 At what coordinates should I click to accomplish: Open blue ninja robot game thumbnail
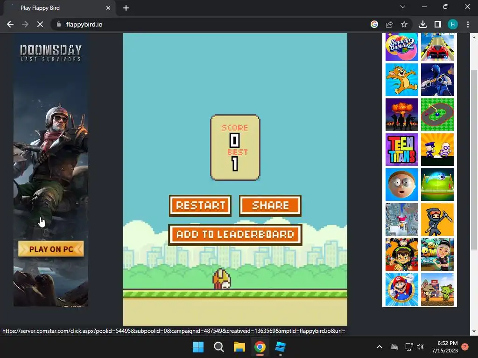coord(437,80)
